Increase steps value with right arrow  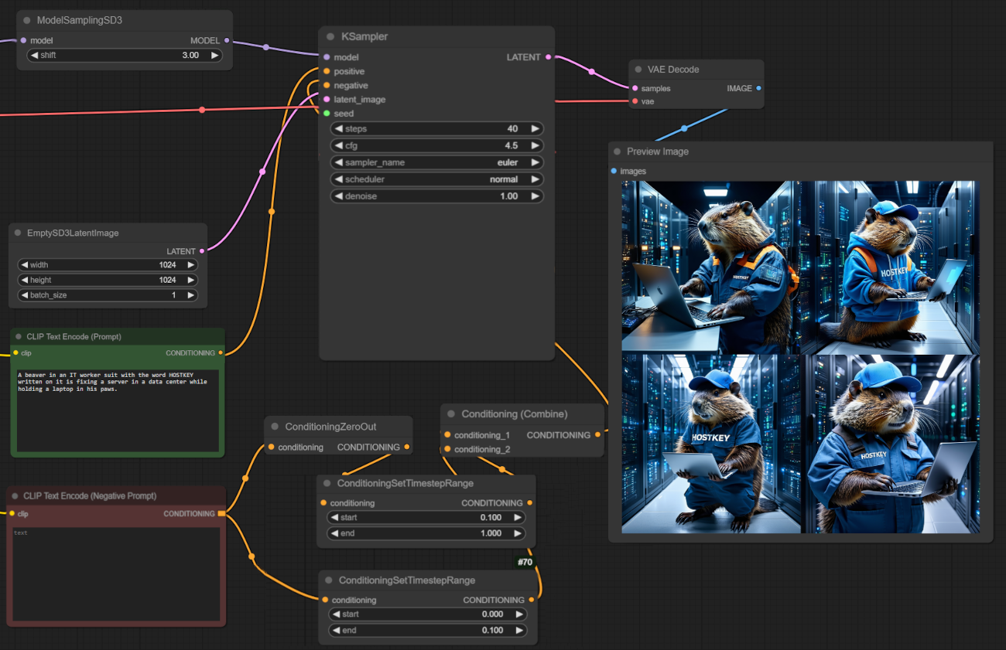(x=535, y=129)
